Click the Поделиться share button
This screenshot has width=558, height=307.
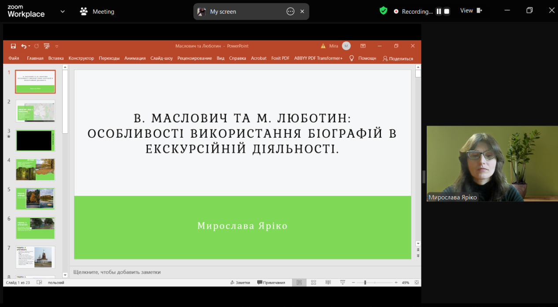tap(398, 58)
